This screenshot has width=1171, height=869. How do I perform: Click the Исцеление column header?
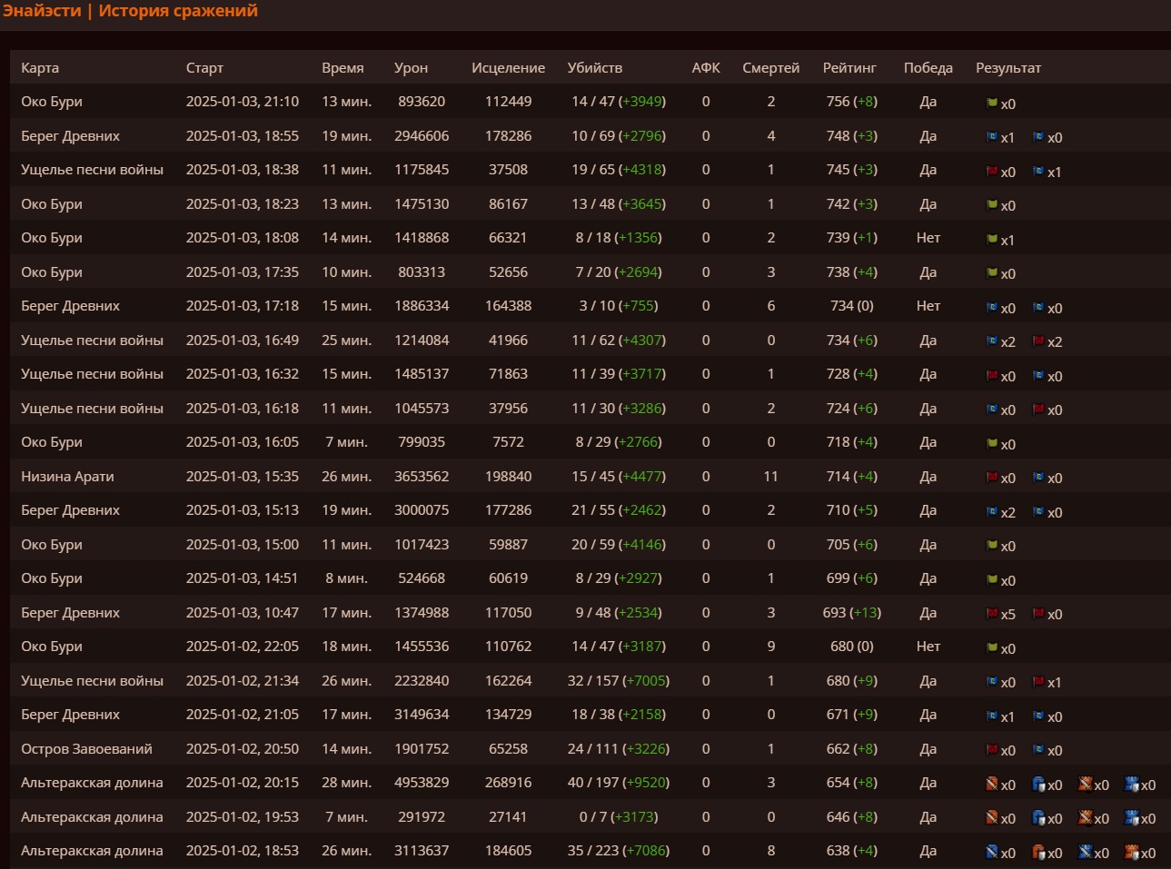508,68
